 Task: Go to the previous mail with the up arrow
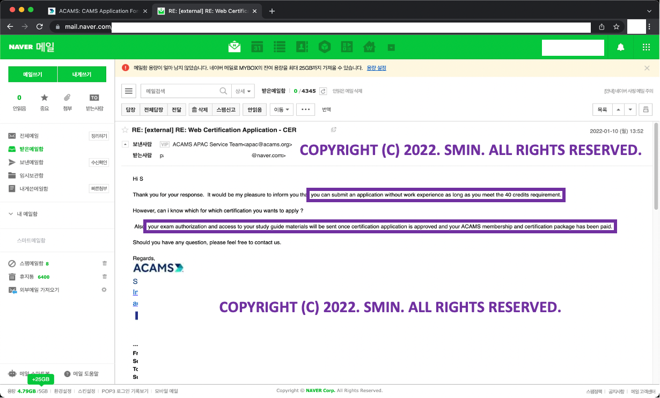coord(618,109)
